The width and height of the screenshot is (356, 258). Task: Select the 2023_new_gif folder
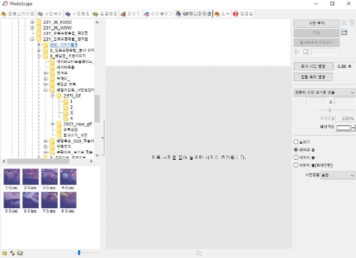click(77, 124)
